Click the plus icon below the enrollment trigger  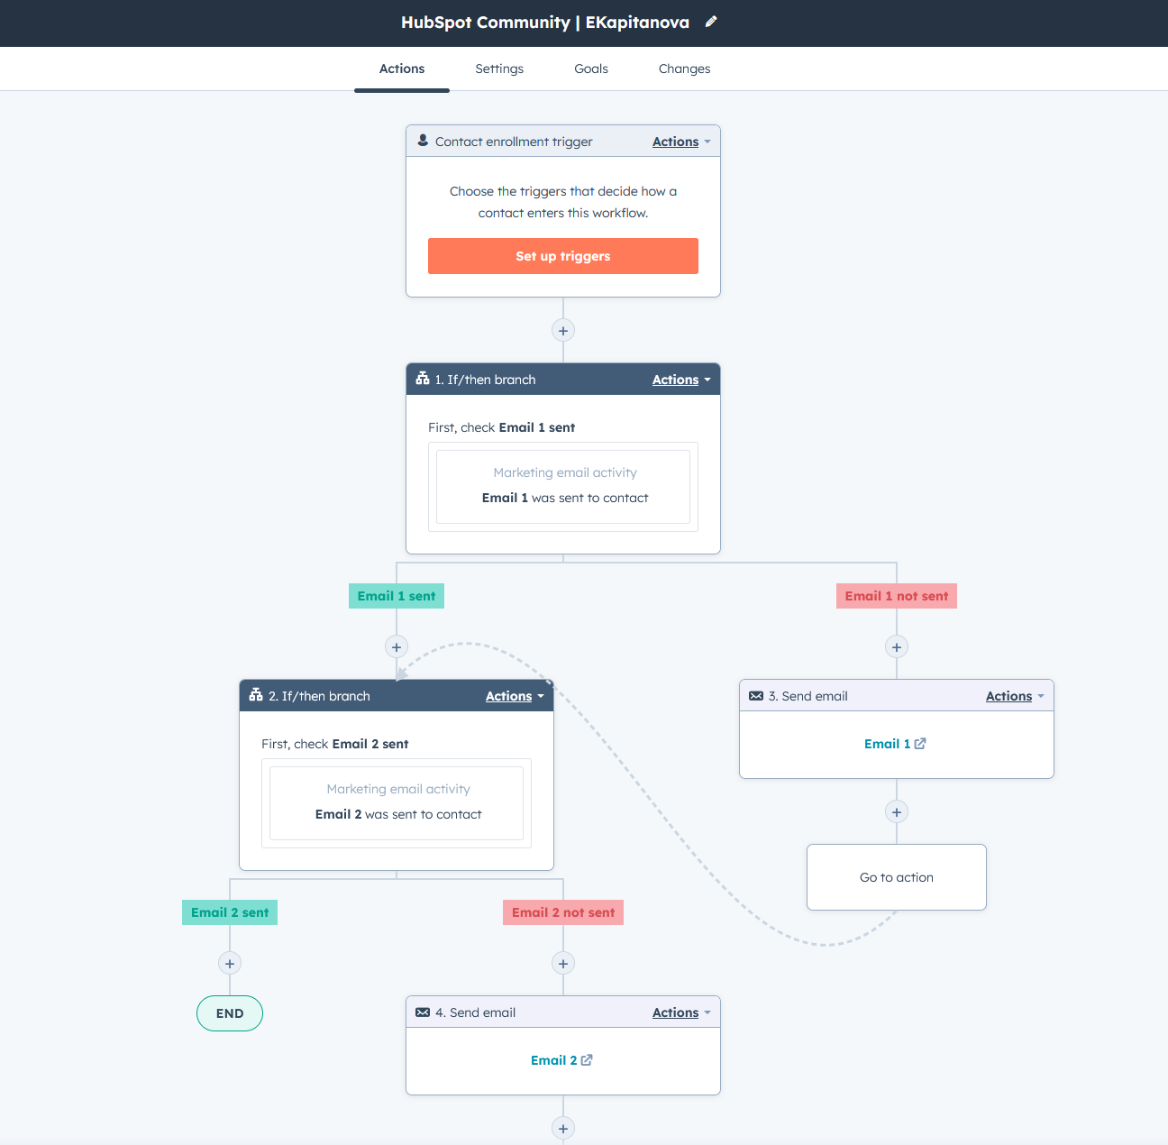point(563,330)
